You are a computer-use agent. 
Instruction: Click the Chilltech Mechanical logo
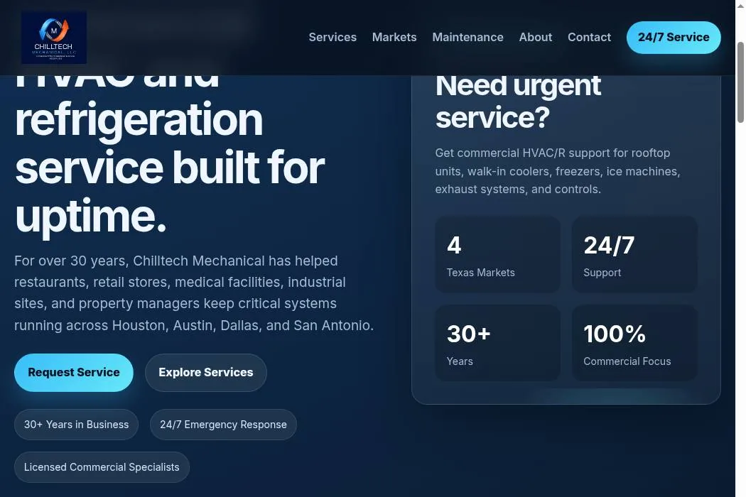54,38
